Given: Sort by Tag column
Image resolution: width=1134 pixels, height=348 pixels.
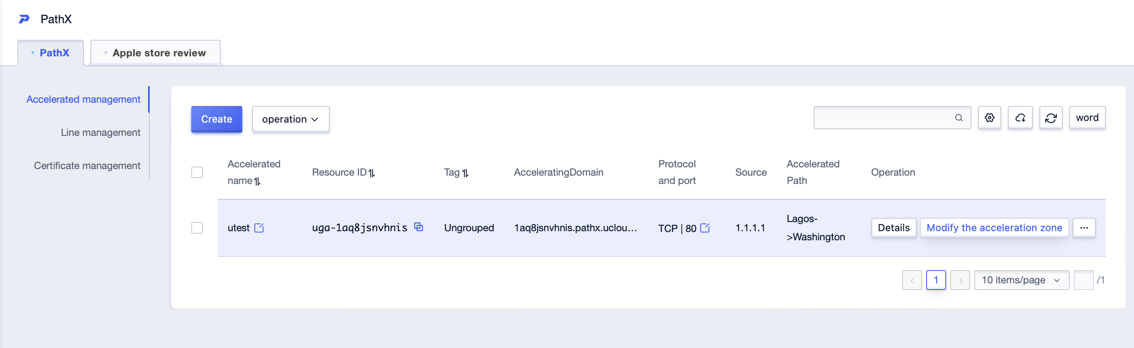Looking at the screenshot, I should [x=465, y=173].
